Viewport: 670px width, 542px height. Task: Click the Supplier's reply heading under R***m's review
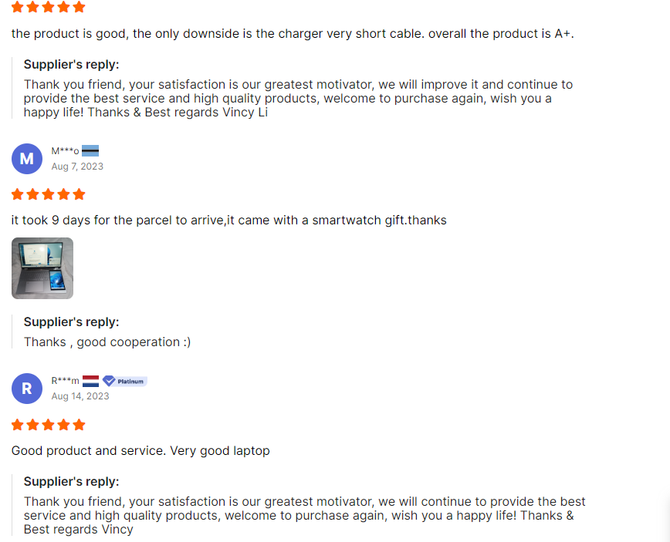(x=72, y=482)
